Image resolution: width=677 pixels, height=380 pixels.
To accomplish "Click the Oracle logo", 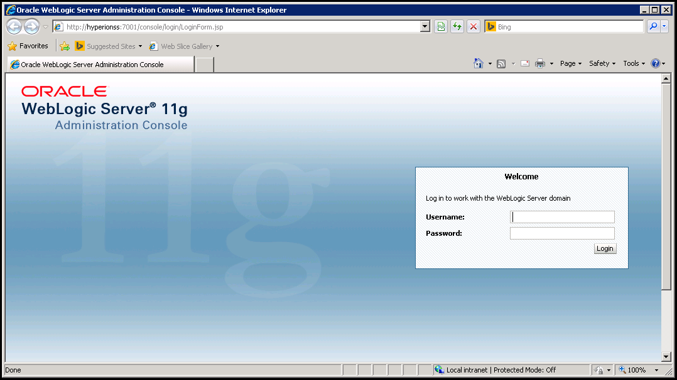I will [x=64, y=92].
